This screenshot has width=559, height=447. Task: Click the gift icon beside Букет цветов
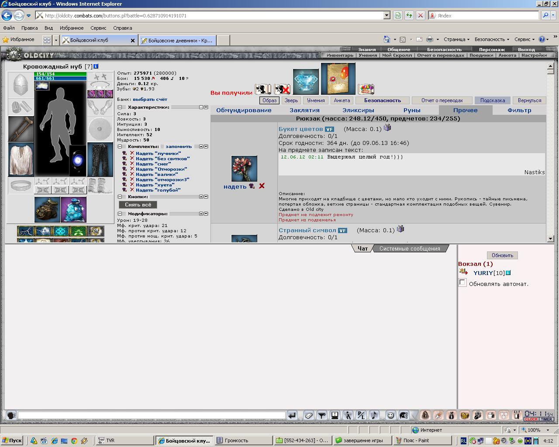387,128
